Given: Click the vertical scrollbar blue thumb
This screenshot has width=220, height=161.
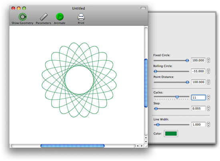Looking at the screenshot, I should (x=146, y=83).
